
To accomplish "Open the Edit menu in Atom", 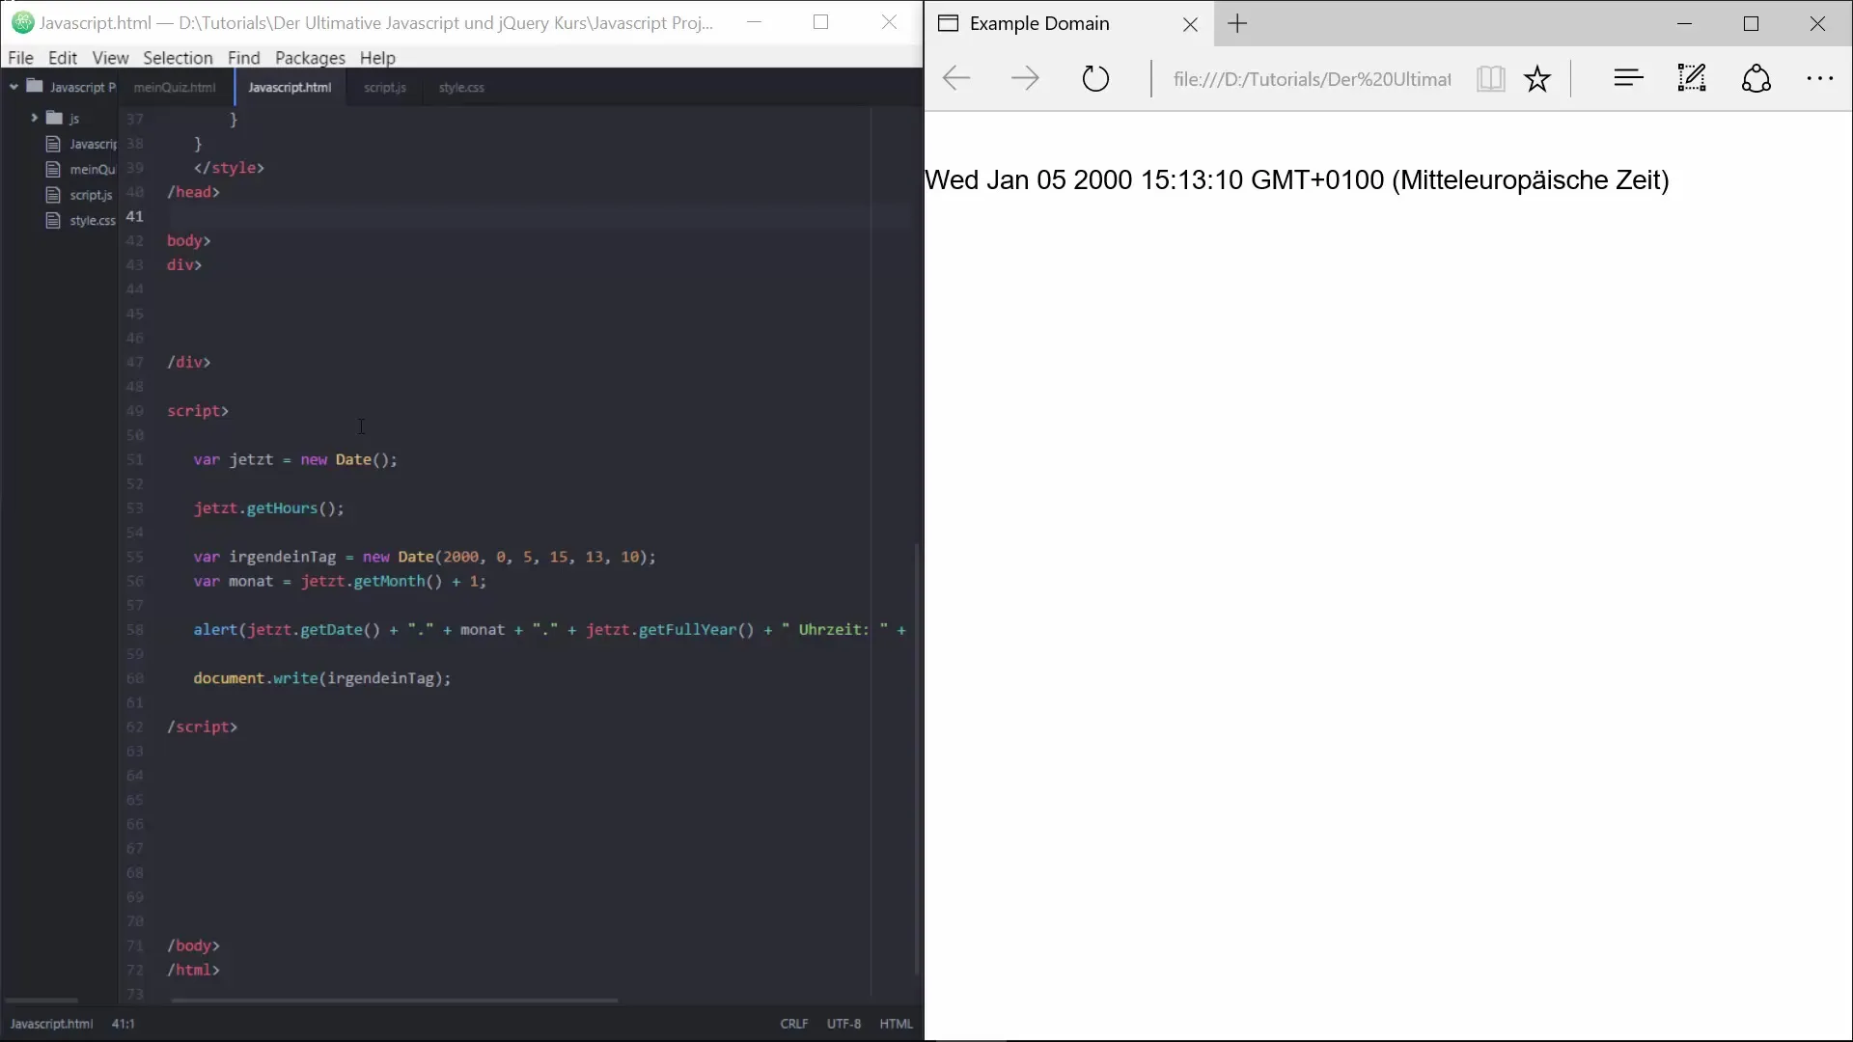I will [63, 58].
